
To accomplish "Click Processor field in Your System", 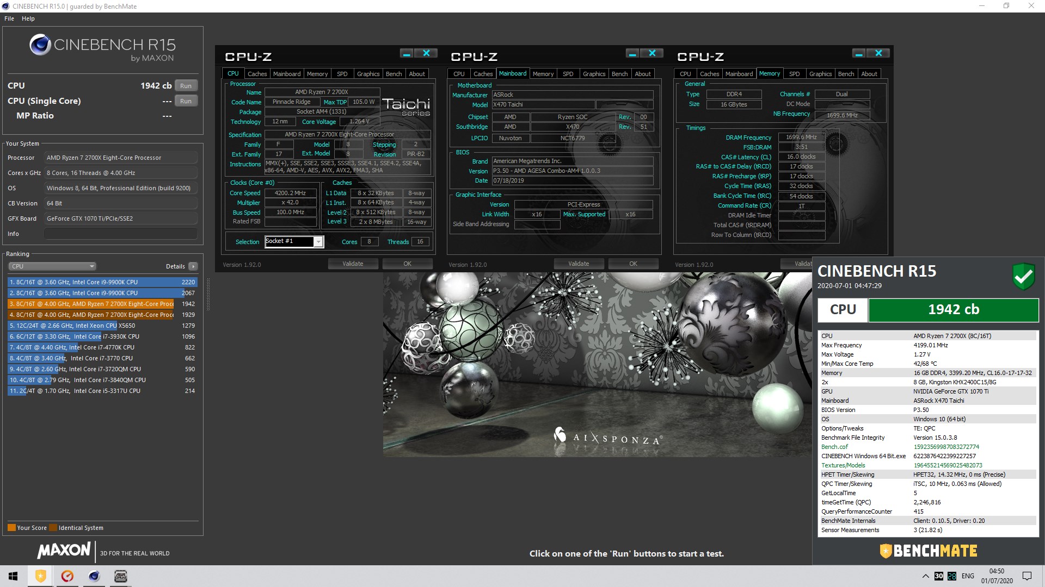I will (120, 158).
